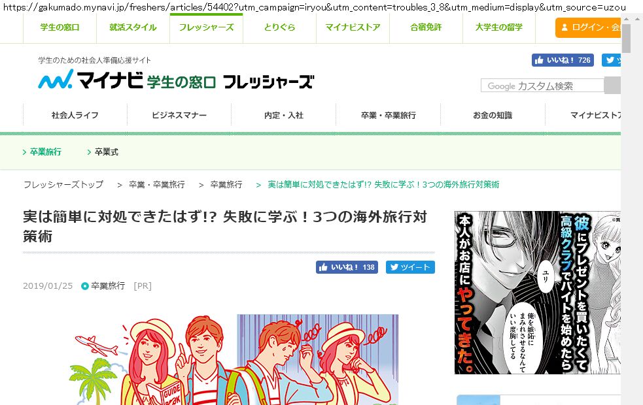The width and height of the screenshot is (643, 405).
Task: Click the vertical scrollbar thumb
Action: tap(626, 39)
